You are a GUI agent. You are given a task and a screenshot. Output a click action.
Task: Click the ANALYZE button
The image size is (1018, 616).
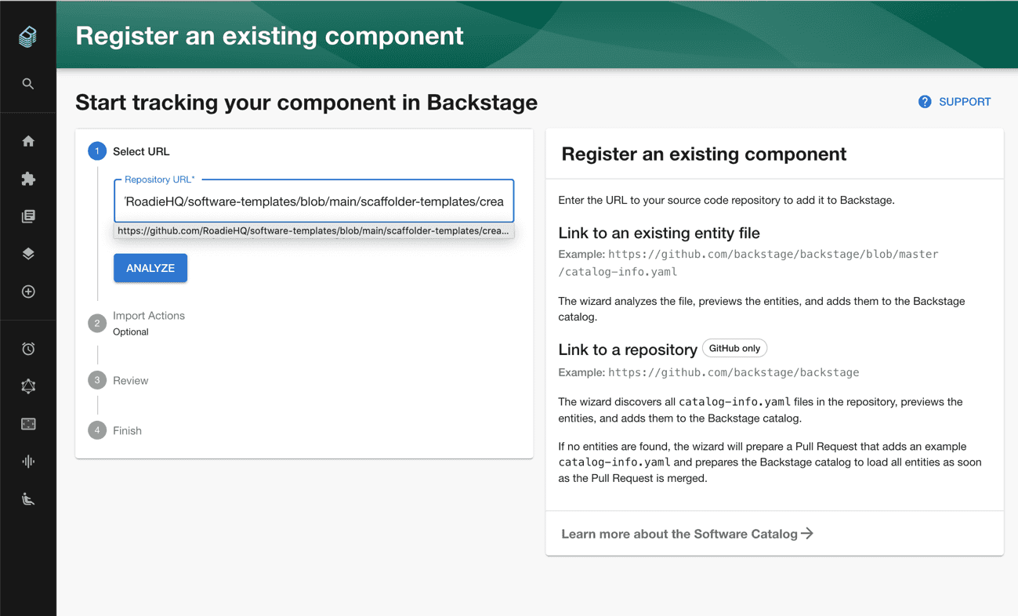150,268
